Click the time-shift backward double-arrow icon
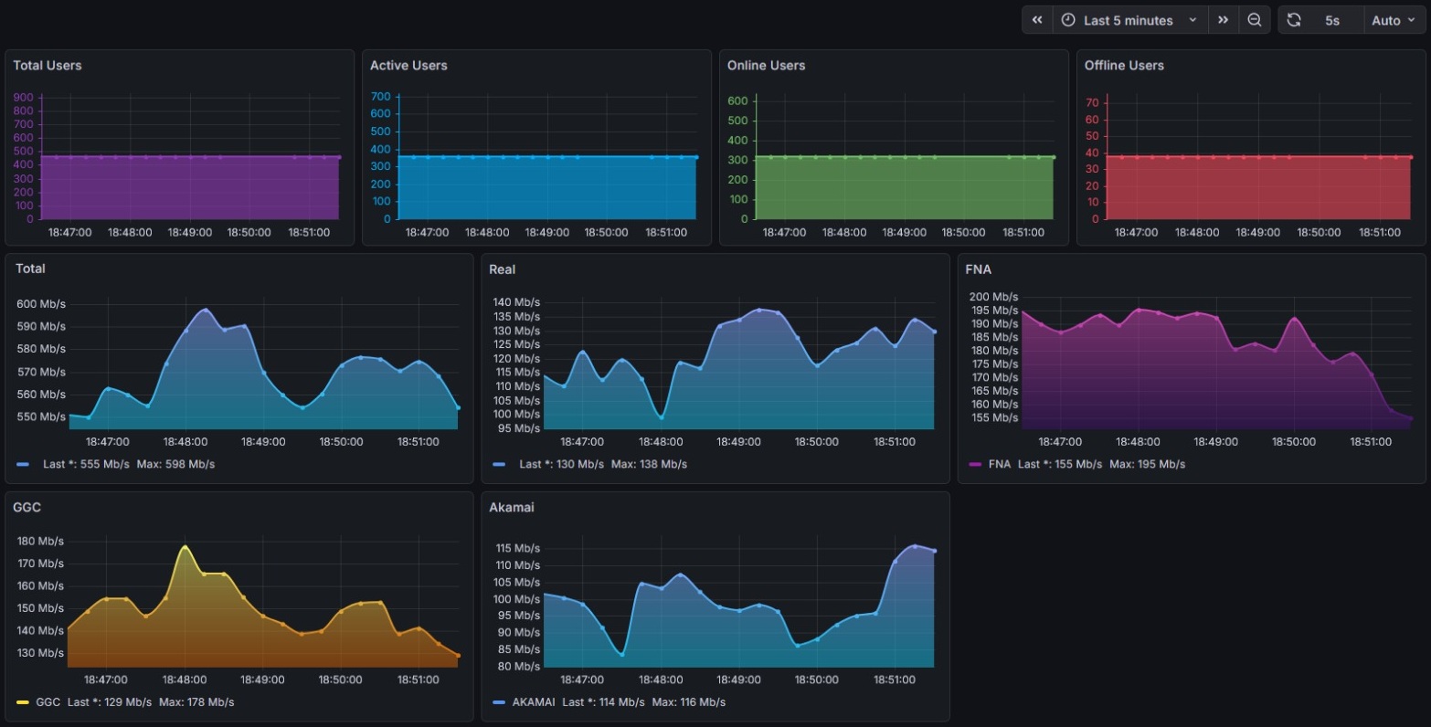Viewport: 1431px width, 727px height. coord(1036,19)
